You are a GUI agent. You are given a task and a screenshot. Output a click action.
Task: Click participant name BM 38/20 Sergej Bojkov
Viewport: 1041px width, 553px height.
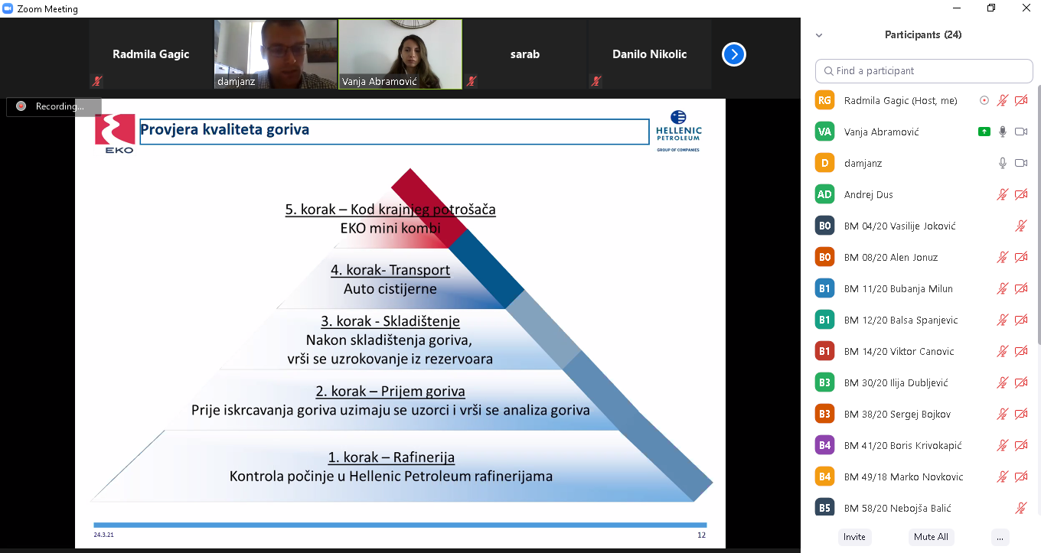point(897,414)
